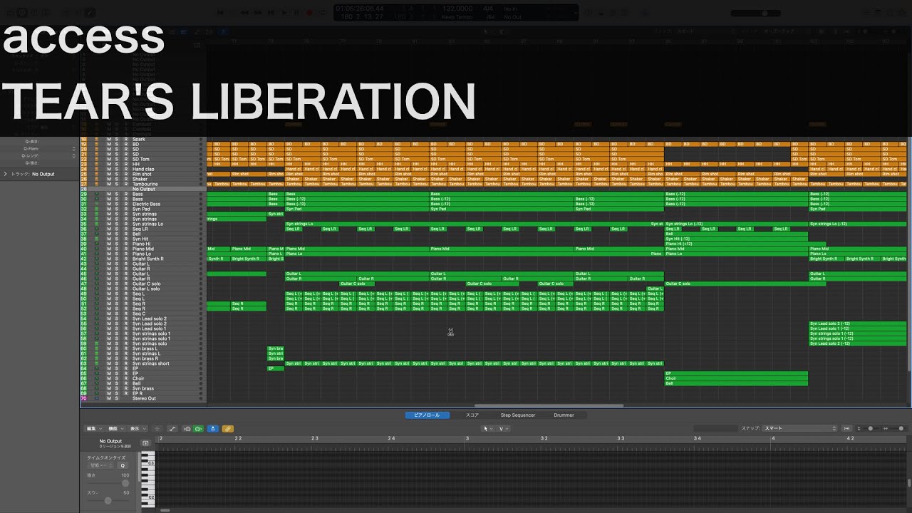This screenshot has width=912, height=513.
Task: Toggle the green MIDI Out button
Action: 197,429
